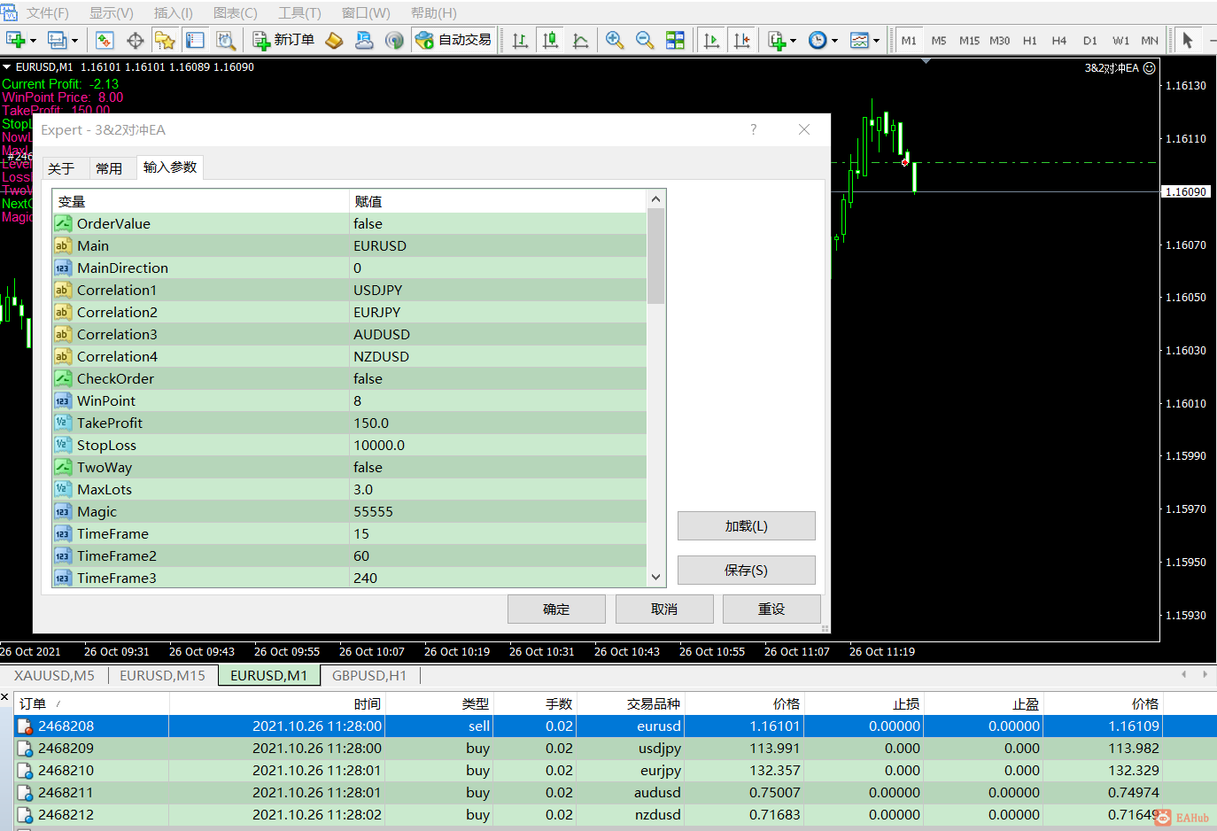Screen dimensions: 1217x831
Task: Toggle chart auto scroll
Action: pos(711,40)
